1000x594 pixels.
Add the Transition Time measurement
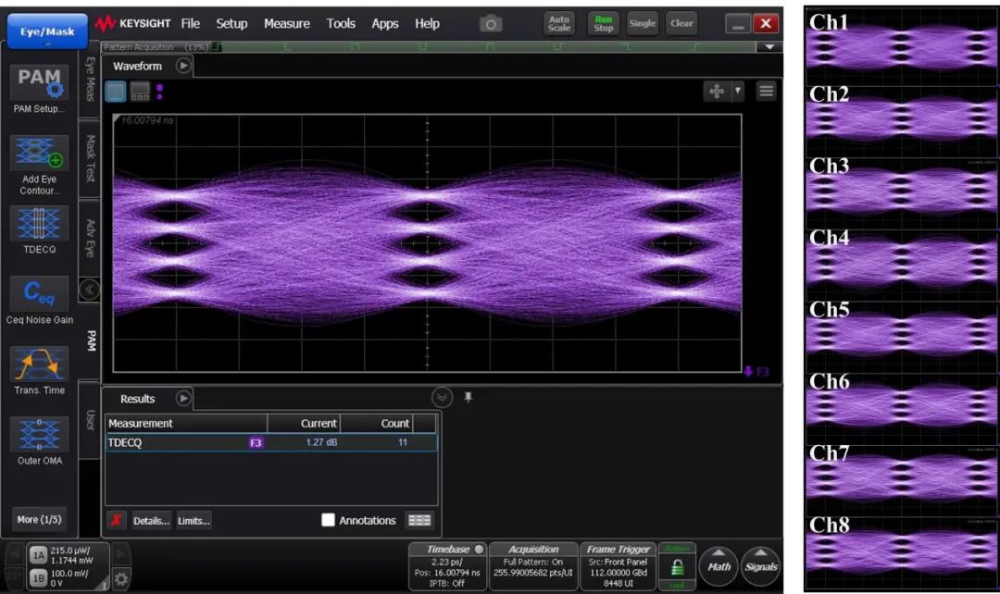pos(39,365)
